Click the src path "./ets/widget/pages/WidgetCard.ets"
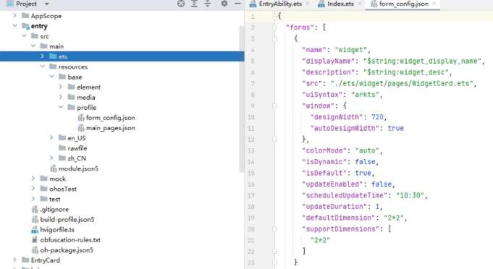Screen dimensions: 493x269 pyautogui.click(x=402, y=83)
